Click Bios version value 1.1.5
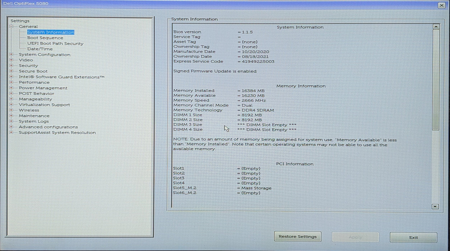Viewport: 450px width, 251px height. [x=247, y=32]
